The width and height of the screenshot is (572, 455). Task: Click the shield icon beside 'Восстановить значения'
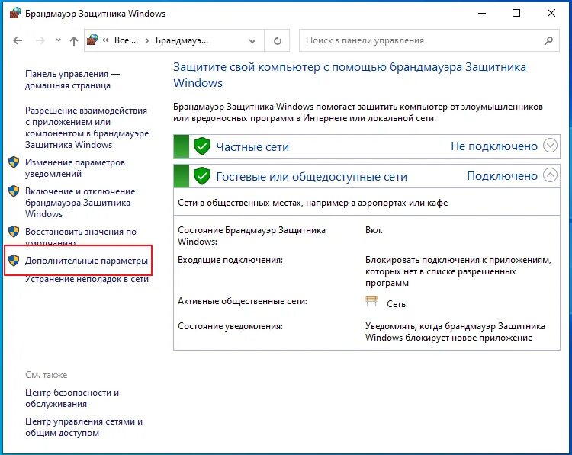14,231
